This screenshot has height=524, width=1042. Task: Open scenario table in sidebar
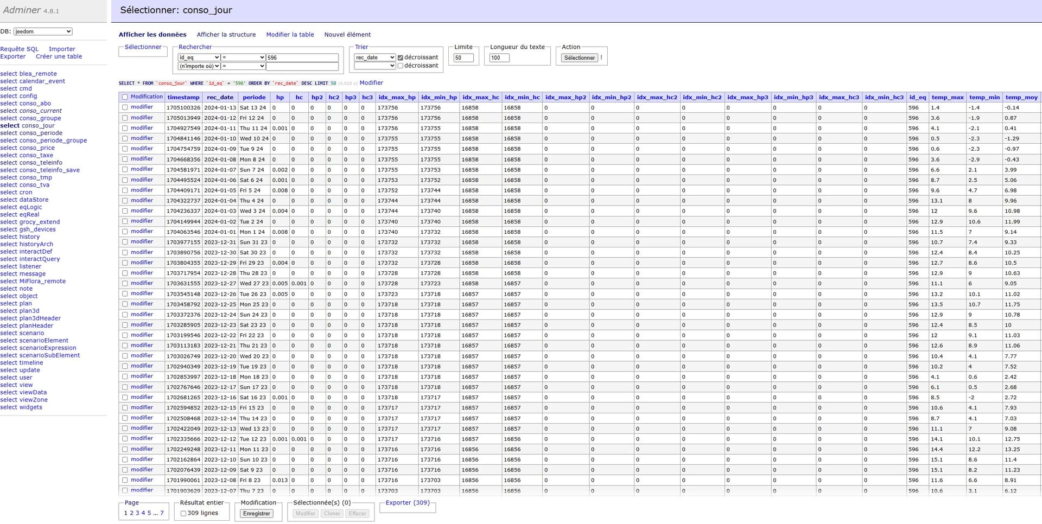(x=31, y=333)
